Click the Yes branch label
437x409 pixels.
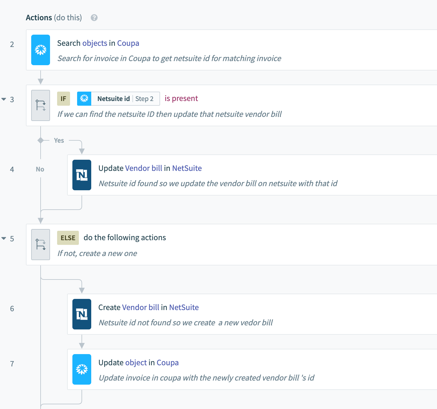[59, 140]
